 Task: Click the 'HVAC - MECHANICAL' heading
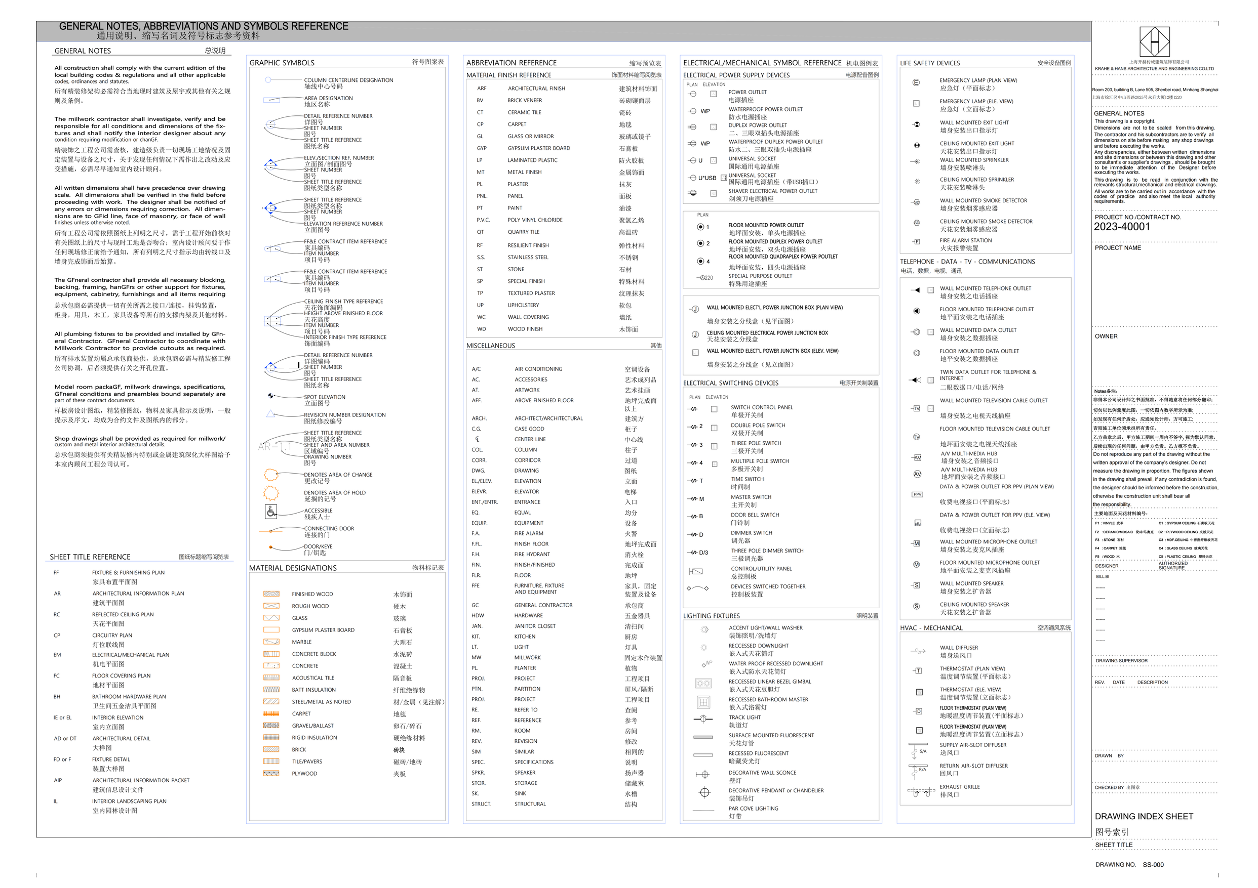931,628
